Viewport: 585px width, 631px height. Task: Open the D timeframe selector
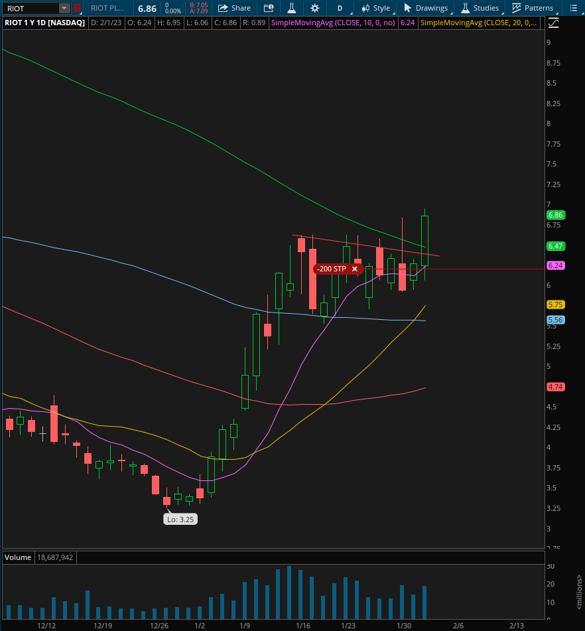[340, 8]
